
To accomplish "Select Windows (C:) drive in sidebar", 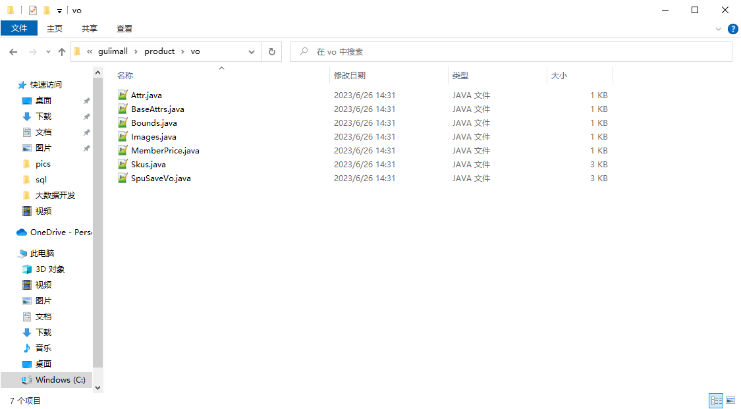I will pos(60,380).
